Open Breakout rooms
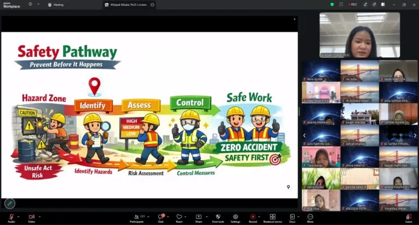This screenshot has height=225, width=419. pyautogui.click(x=273, y=218)
